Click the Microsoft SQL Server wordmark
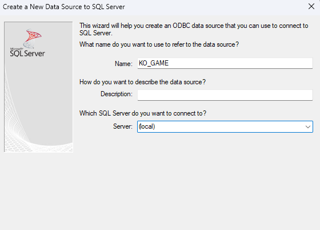 click(x=27, y=53)
